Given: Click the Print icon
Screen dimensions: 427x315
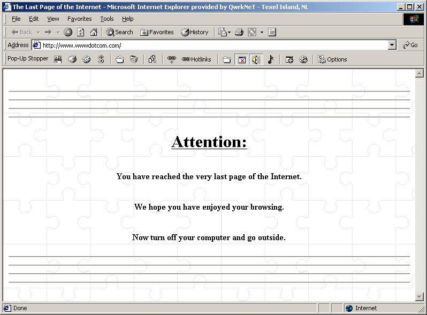Looking at the screenshot, I should coord(239,32).
